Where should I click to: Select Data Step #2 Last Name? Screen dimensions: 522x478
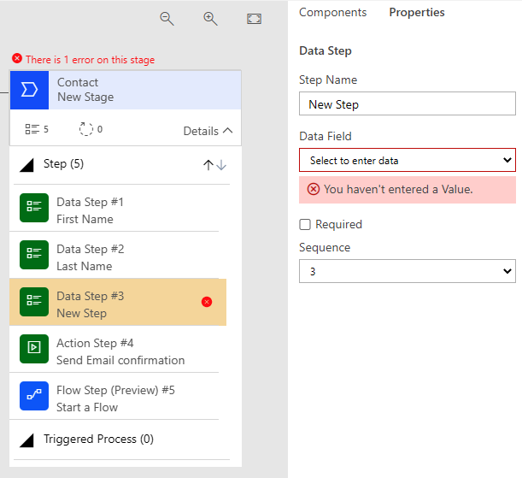(114, 255)
